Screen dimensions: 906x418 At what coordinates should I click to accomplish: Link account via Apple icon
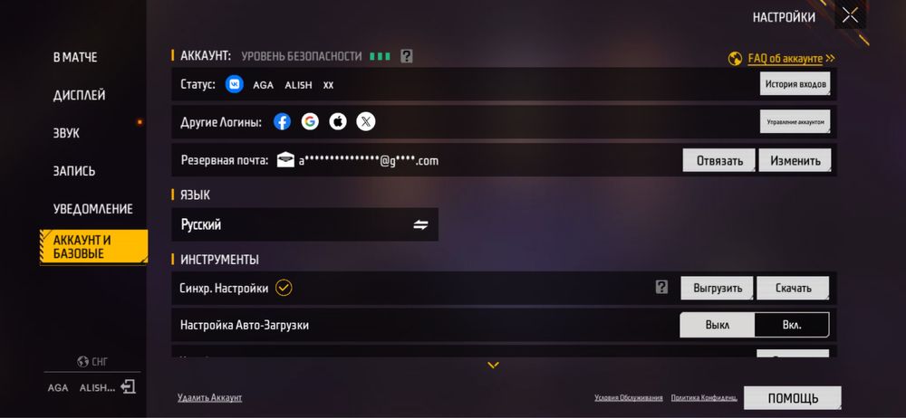coord(338,122)
